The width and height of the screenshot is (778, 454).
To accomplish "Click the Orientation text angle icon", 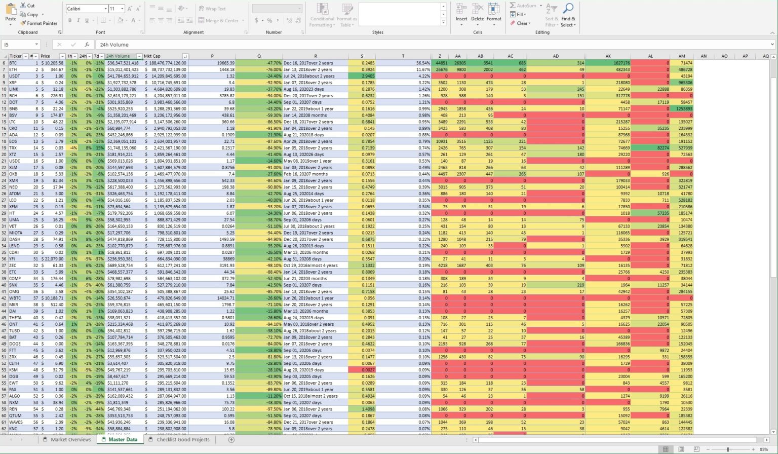I will (x=182, y=9).
